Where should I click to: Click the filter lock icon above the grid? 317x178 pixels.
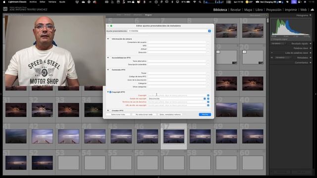click(x=266, y=15)
